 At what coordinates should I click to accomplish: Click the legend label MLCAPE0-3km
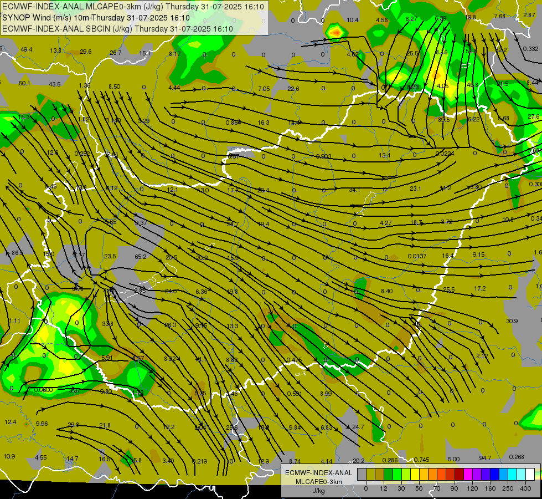(x=318, y=482)
